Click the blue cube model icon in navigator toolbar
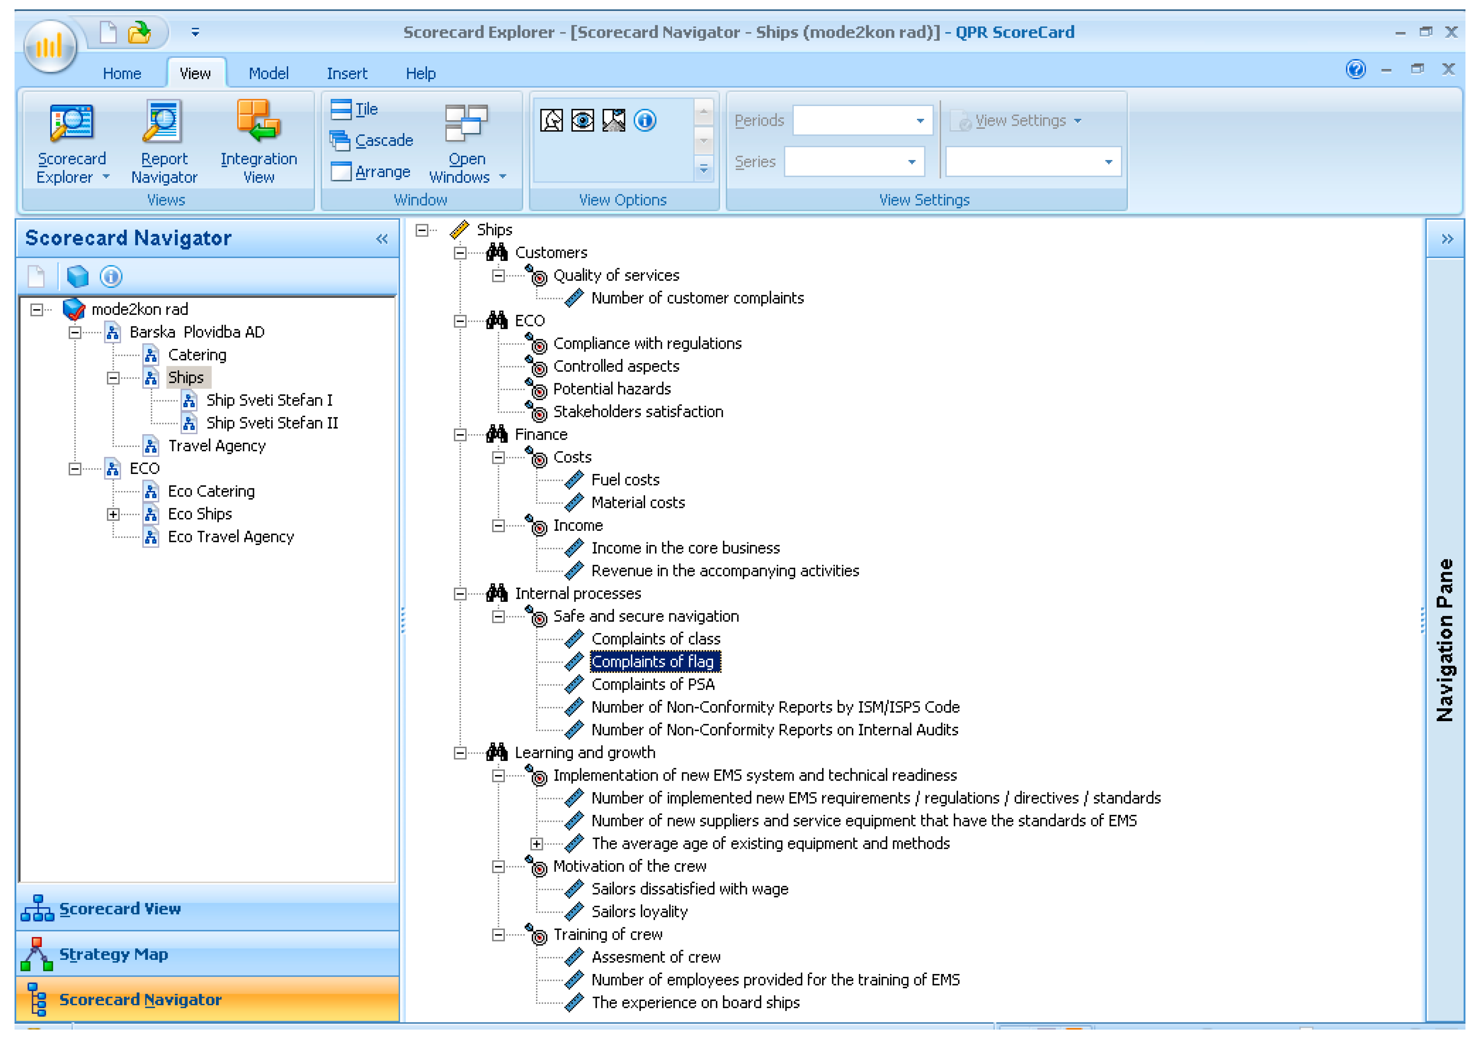 click(77, 277)
